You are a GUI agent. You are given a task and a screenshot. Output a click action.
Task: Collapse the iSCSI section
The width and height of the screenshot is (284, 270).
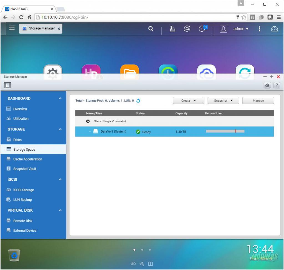click(60, 179)
